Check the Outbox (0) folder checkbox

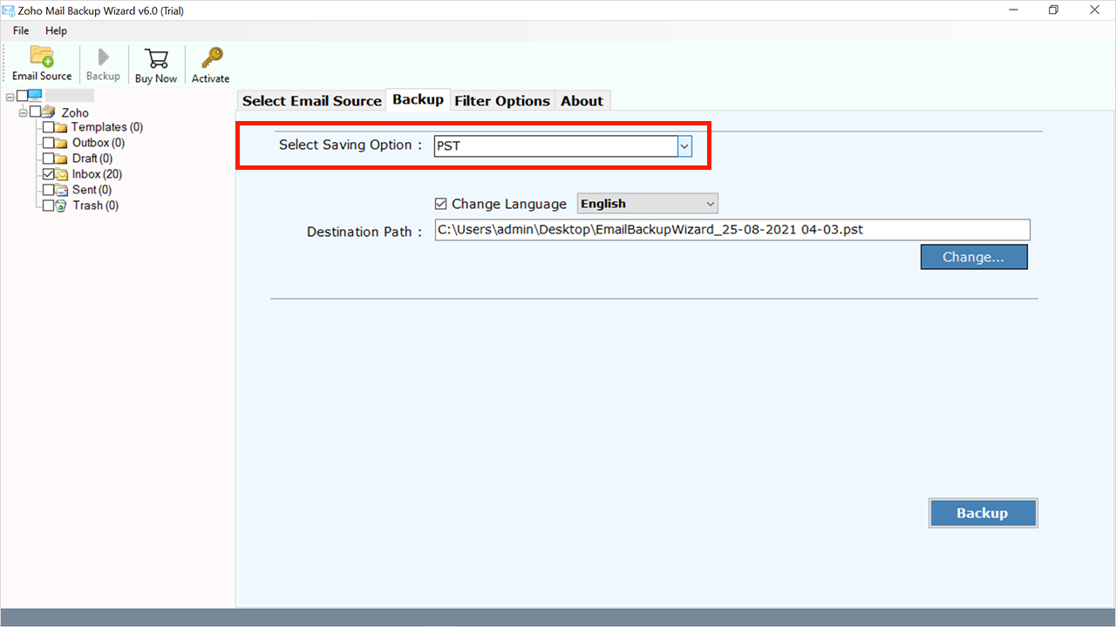pyautogui.click(x=48, y=143)
